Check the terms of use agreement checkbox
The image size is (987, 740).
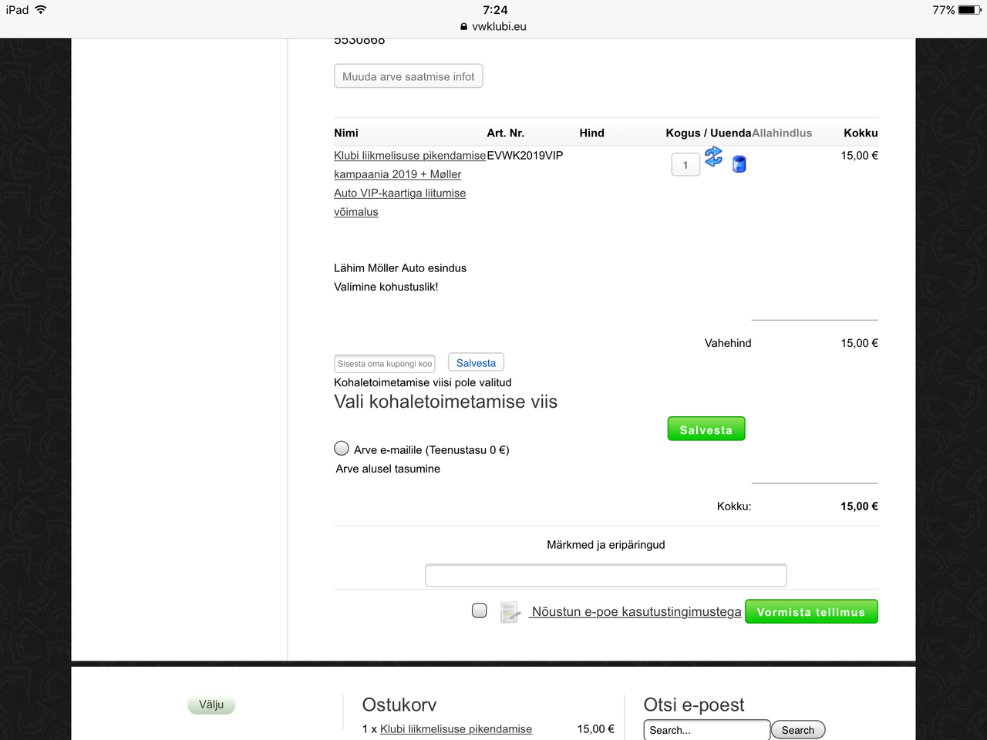tap(480, 610)
